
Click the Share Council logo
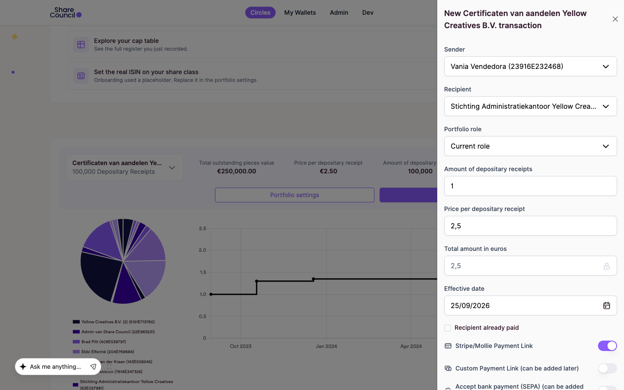66,13
